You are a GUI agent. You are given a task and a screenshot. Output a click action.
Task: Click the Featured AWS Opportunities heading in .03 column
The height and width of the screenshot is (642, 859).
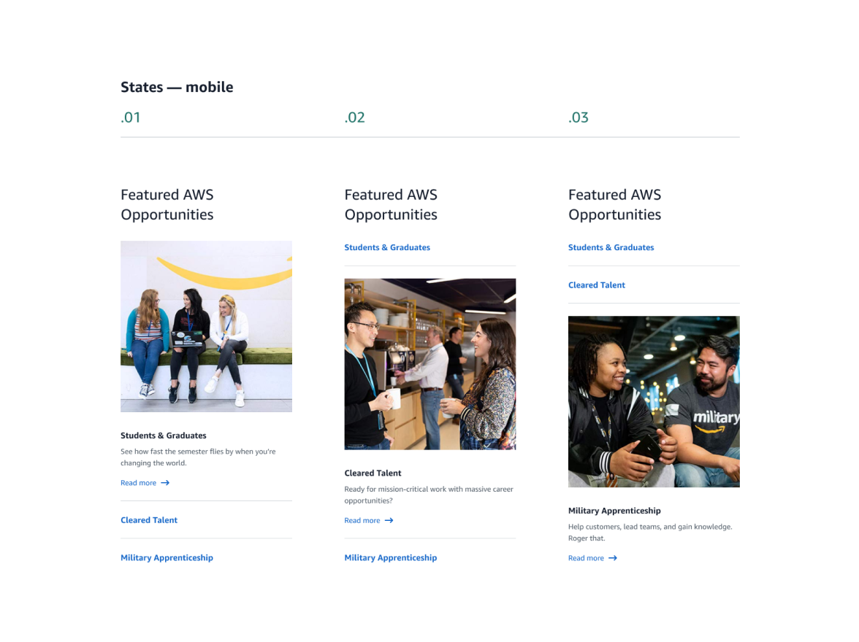click(x=615, y=205)
